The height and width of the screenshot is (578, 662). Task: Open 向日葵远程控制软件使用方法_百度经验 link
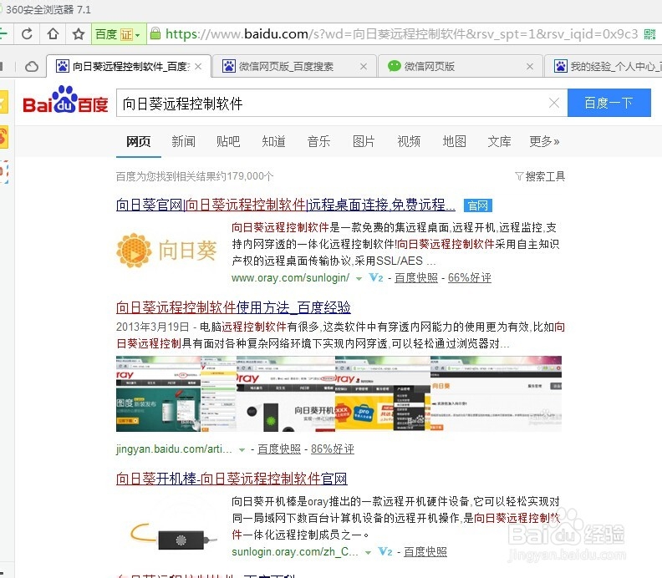coord(233,307)
